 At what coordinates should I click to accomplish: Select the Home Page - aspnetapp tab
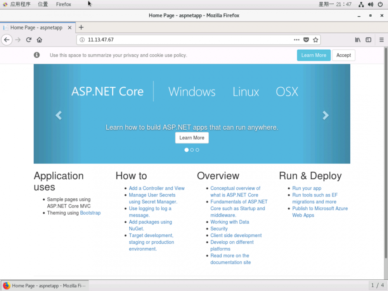tap(36, 28)
